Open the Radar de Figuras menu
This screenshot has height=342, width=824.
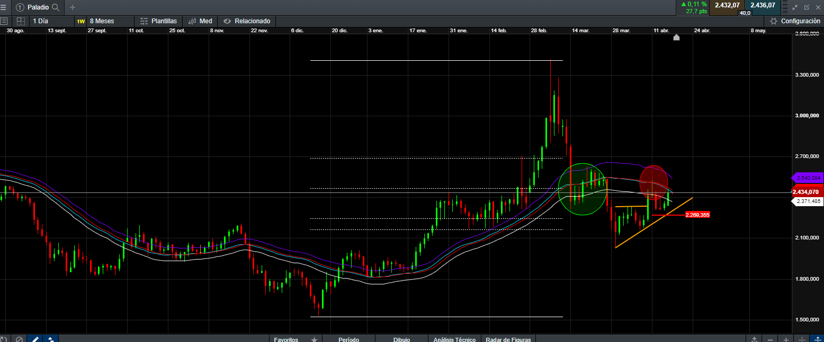click(508, 339)
